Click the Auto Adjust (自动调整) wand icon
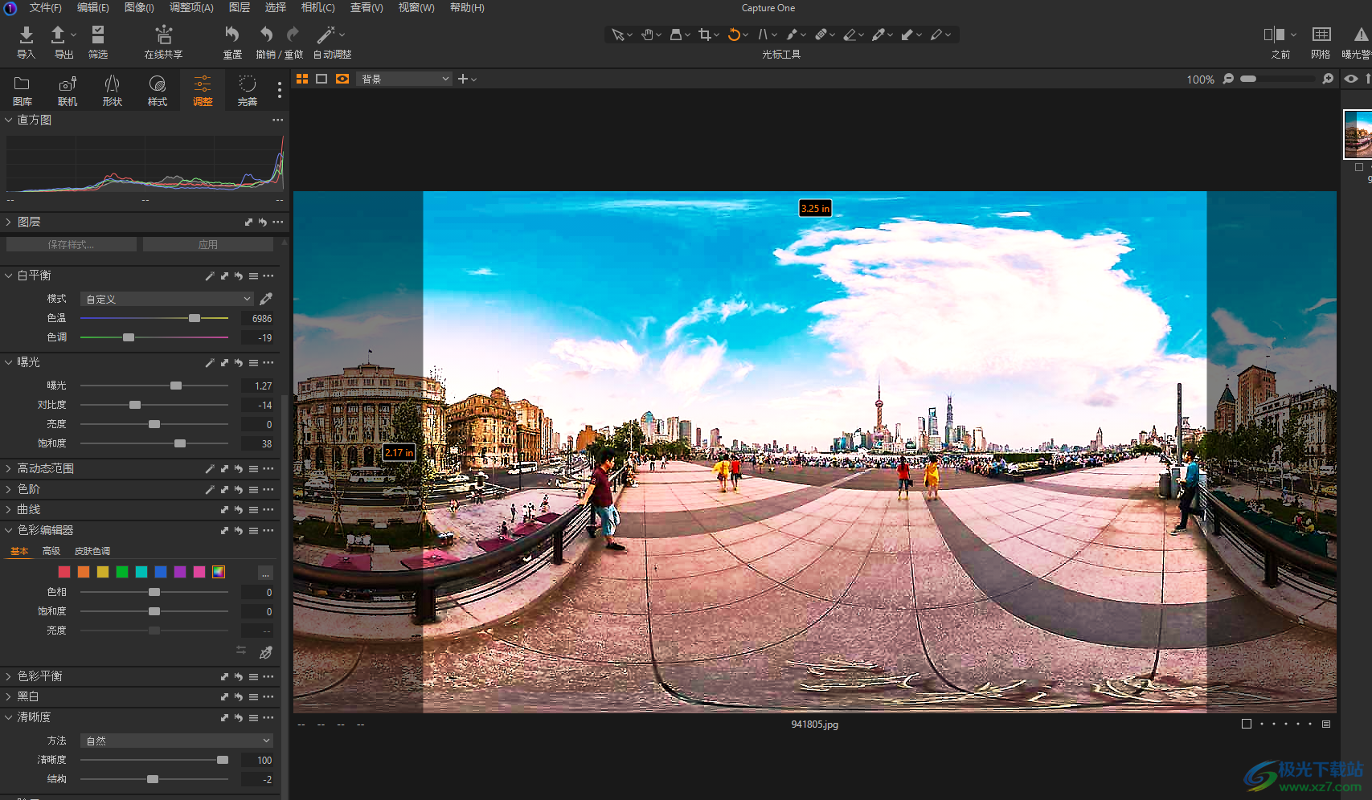The image size is (1372, 800). pos(326,35)
